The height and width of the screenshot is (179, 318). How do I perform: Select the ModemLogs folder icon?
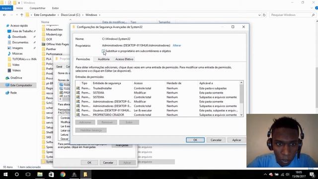point(43,34)
